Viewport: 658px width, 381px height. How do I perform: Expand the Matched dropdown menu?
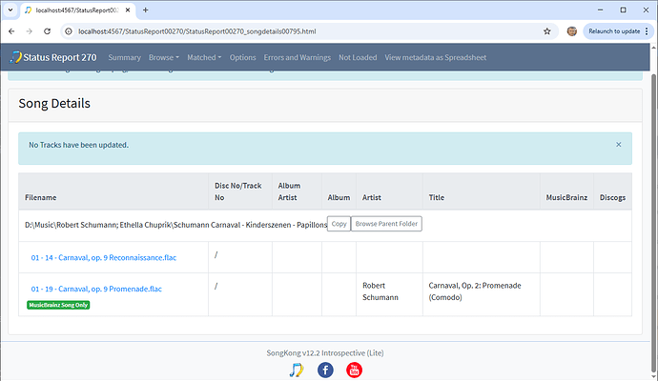pyautogui.click(x=203, y=57)
